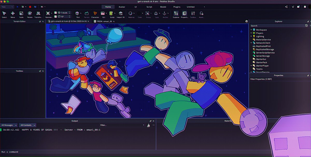
Task: Expand the Lighting tree node
Action: tap(251, 36)
